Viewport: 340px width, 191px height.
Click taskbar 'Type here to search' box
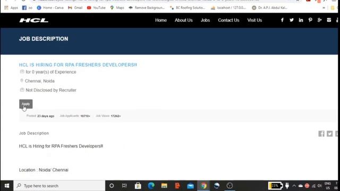point(59,186)
